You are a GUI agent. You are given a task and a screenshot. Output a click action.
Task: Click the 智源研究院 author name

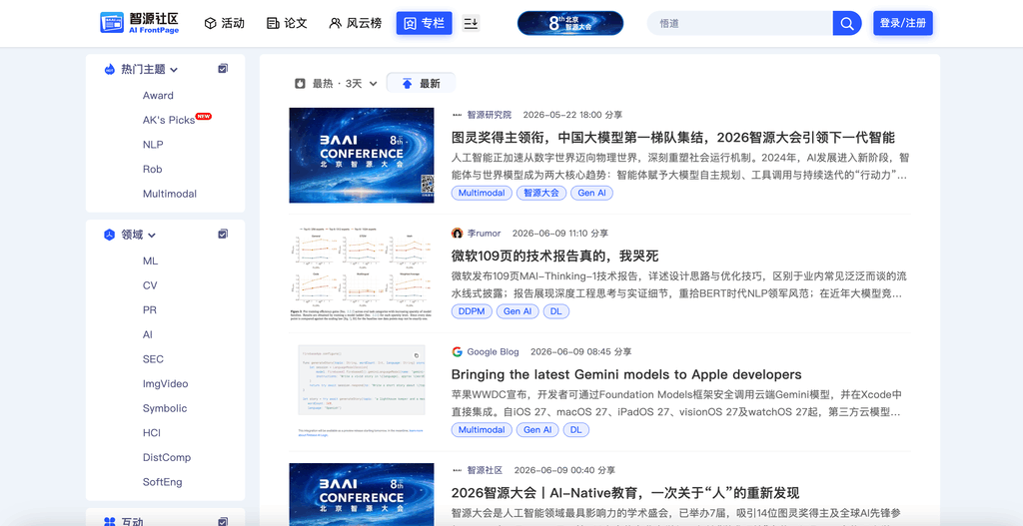pos(490,115)
